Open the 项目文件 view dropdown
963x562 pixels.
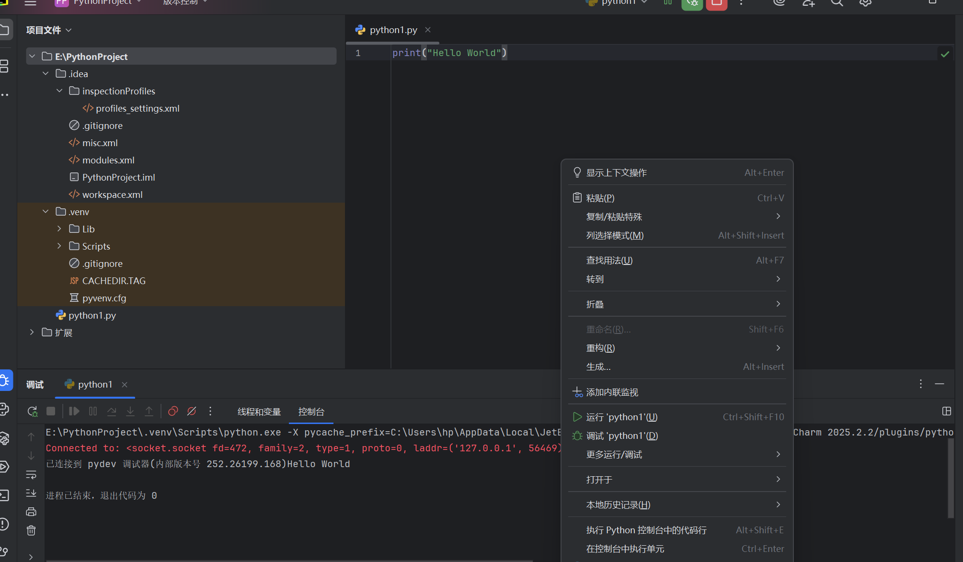tap(49, 30)
